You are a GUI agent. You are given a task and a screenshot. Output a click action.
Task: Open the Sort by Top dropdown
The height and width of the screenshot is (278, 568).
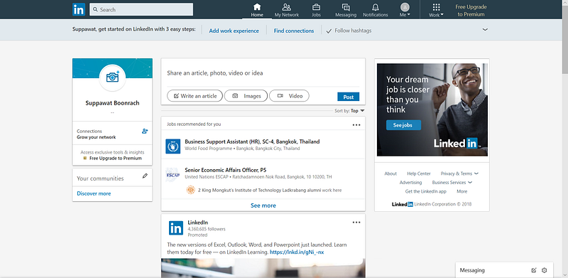(349, 111)
